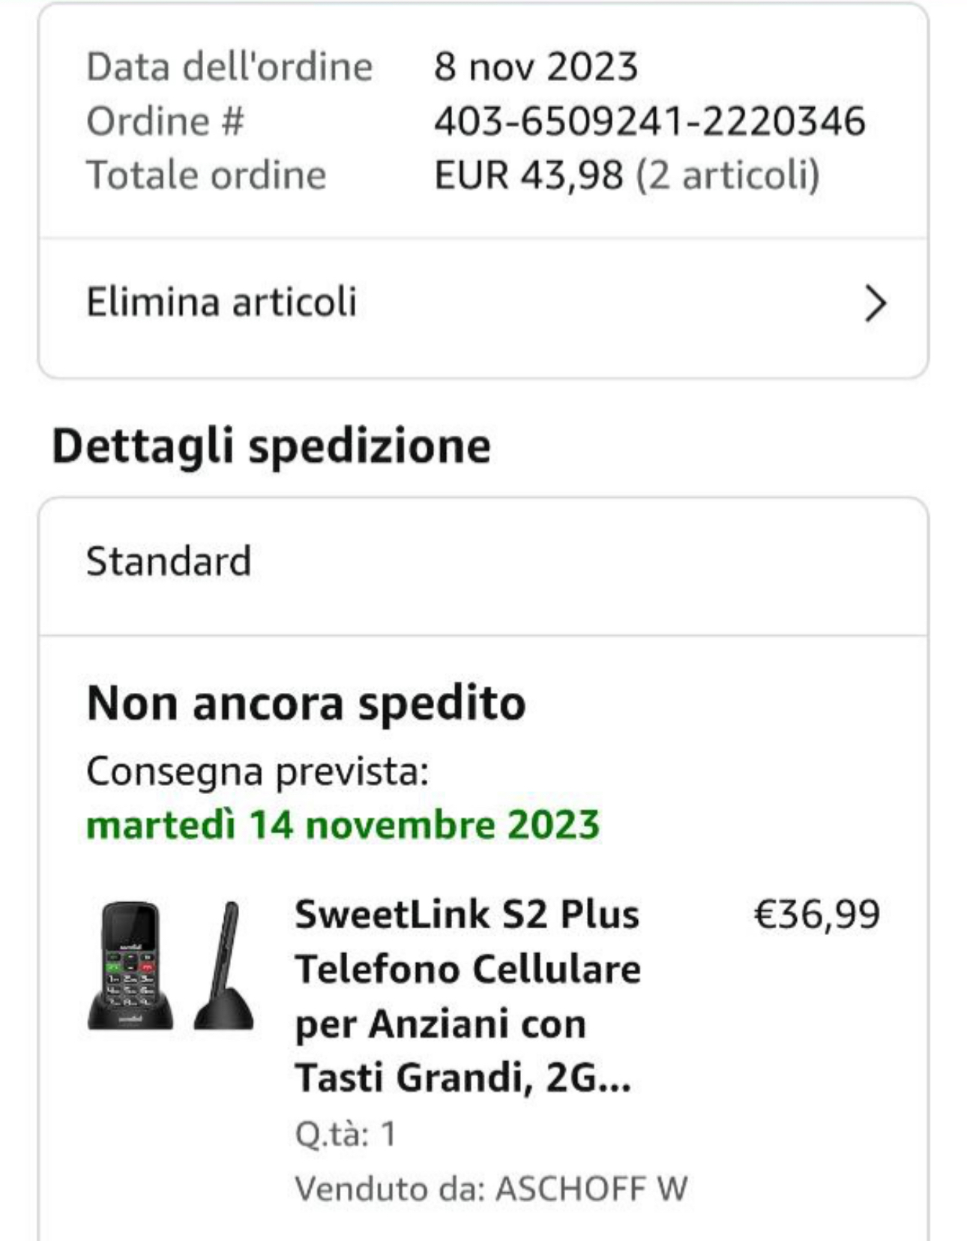Tap the Q.tà: 1 quantity text
967x1241 pixels.
pyautogui.click(x=345, y=1134)
